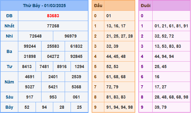
Task: Select the Năm prize number 5421
Action: coord(53,87)
